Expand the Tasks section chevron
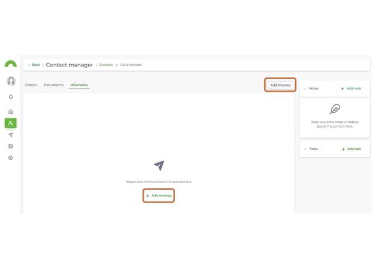 pos(305,149)
